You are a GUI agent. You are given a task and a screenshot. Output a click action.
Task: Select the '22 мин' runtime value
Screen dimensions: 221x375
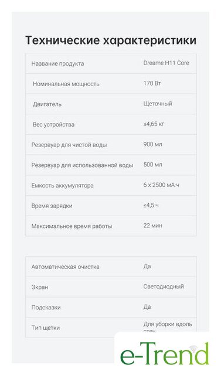point(152,226)
